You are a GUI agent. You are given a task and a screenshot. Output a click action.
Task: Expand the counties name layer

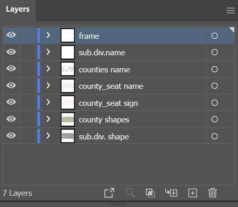tap(48, 69)
